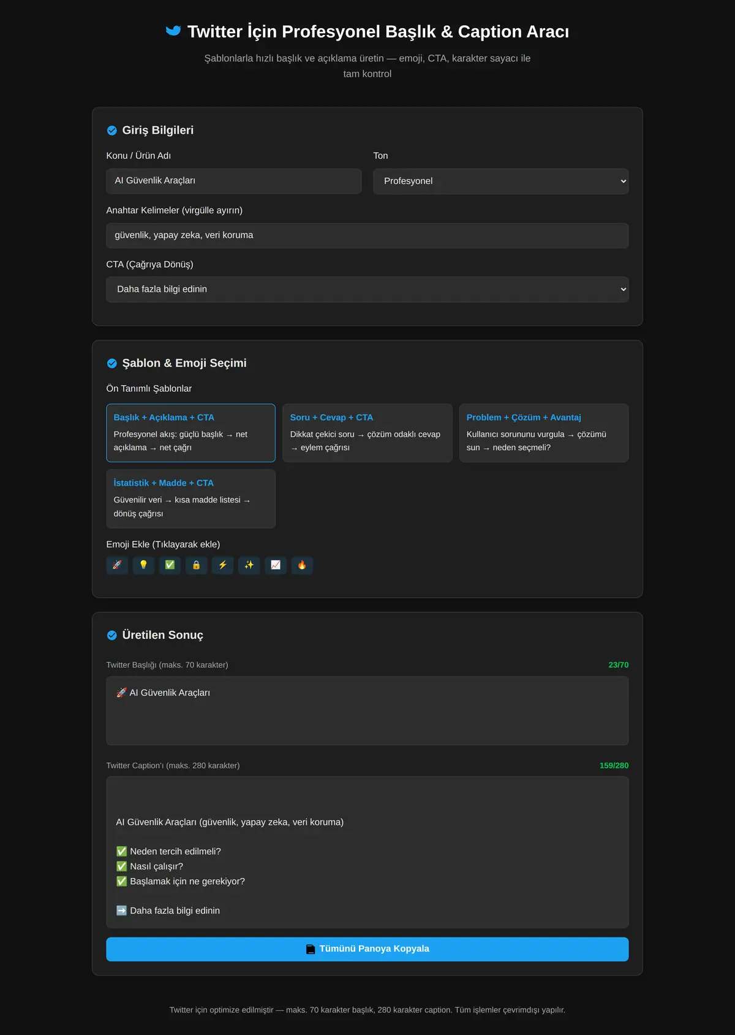Open the CTA dropdown showing Daha fazla bilgi edinin
Image resolution: width=735 pixels, height=1035 pixels.
point(367,289)
